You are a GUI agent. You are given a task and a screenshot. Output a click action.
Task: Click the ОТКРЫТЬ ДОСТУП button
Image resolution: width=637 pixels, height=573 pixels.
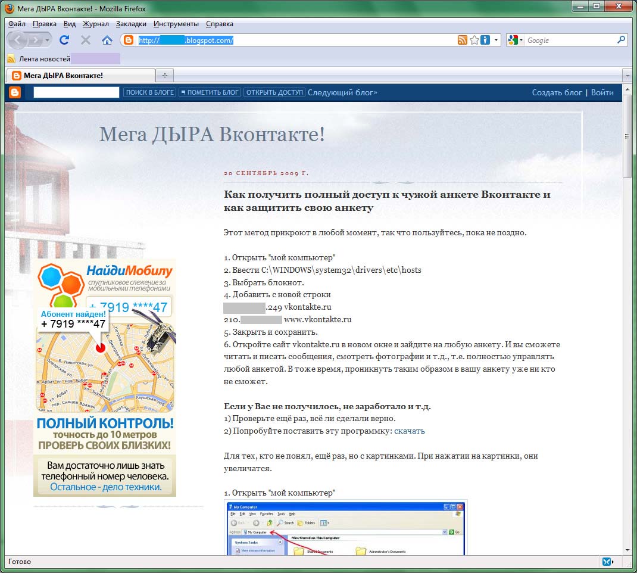pos(275,92)
